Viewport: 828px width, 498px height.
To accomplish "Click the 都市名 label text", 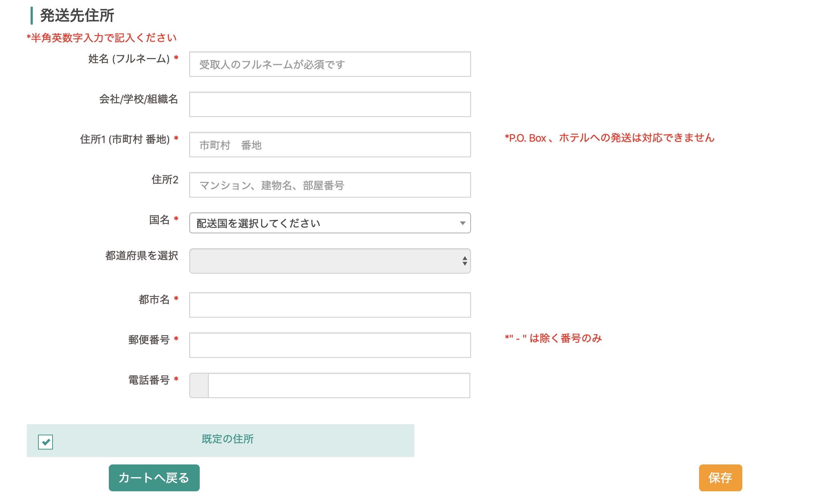I will pos(154,300).
